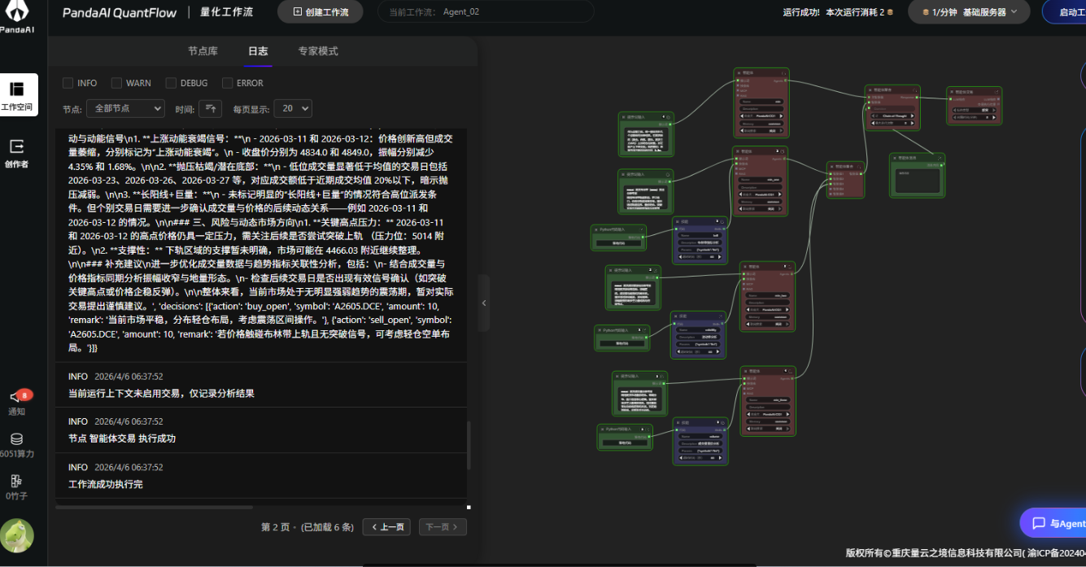Open the green dinosaur user avatar
Viewport: 1086px width, 567px height.
[x=17, y=535]
